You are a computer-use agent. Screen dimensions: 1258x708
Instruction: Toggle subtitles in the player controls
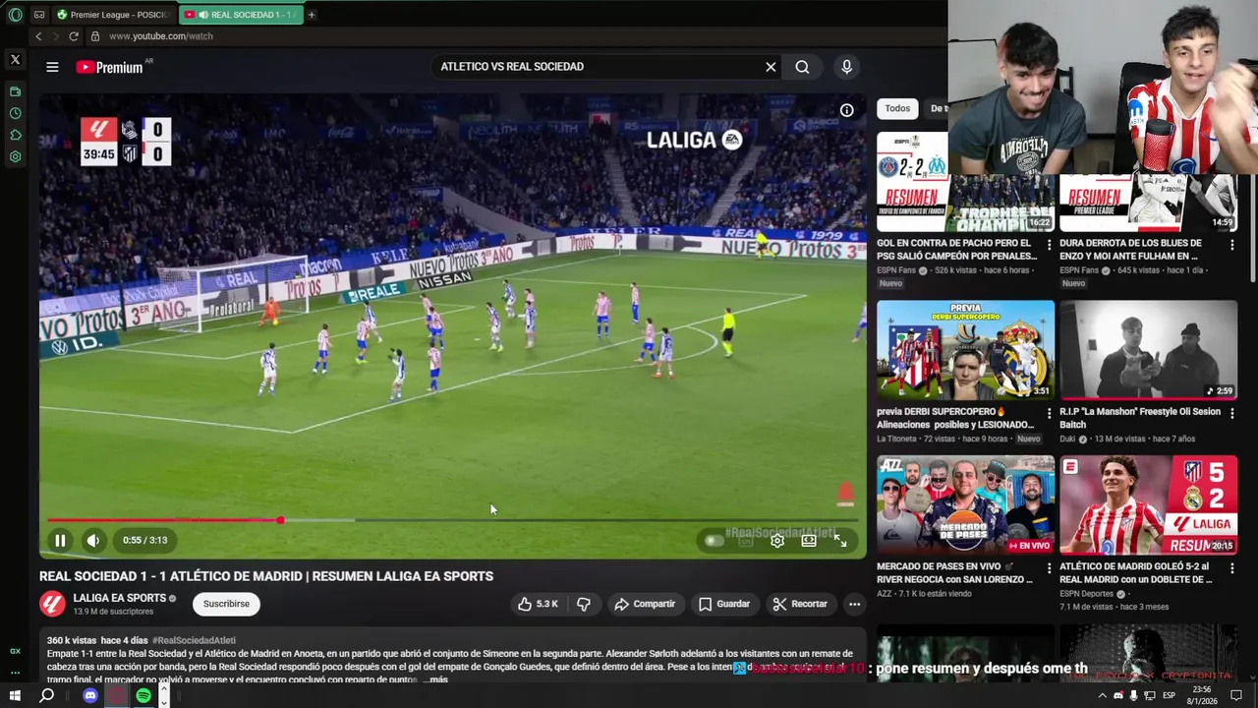click(x=746, y=540)
